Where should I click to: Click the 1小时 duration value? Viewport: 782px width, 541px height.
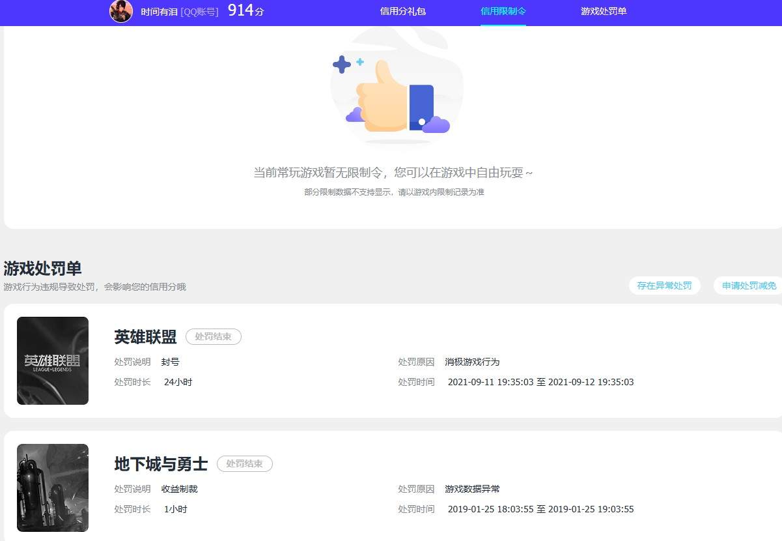tap(175, 509)
